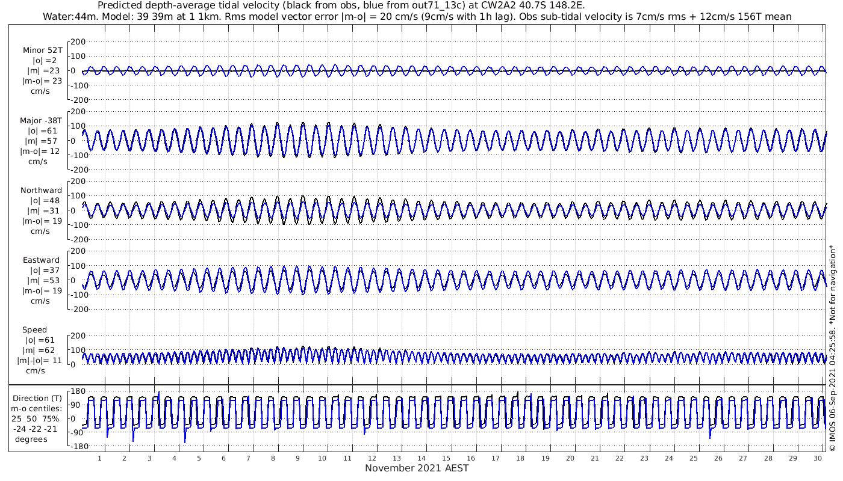843x481 pixels.
Task: Click the '|o| =48' value in Northward panel
Action: click(43, 201)
